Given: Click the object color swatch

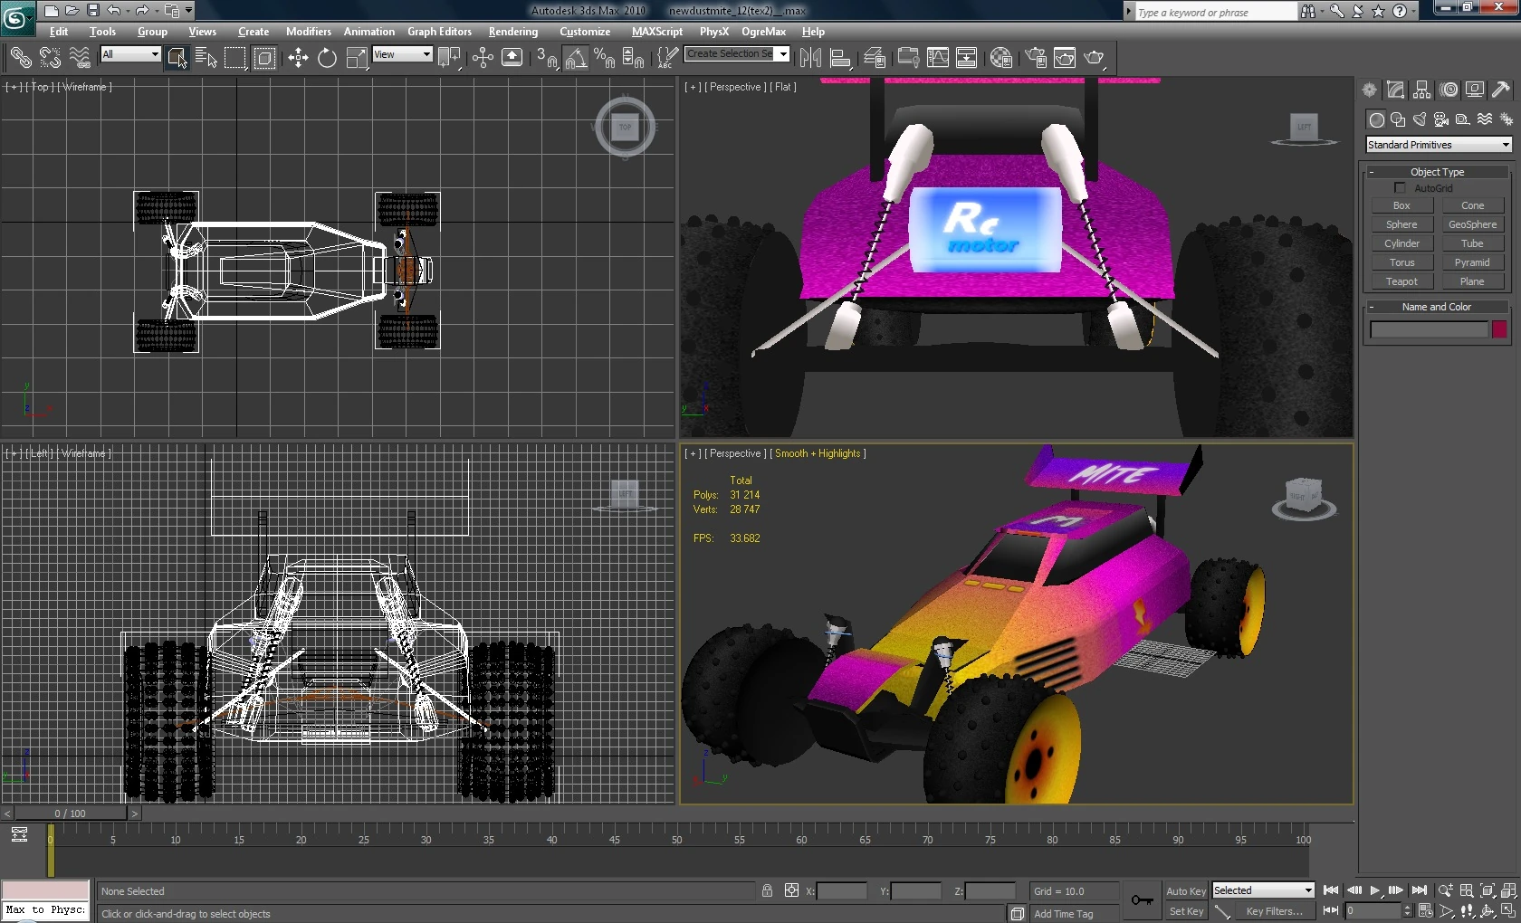Looking at the screenshot, I should pyautogui.click(x=1499, y=329).
